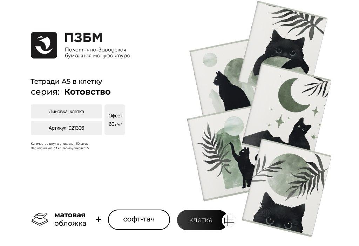Click the grid pattern circle icon
The height and width of the screenshot is (246, 359).
(229, 220)
